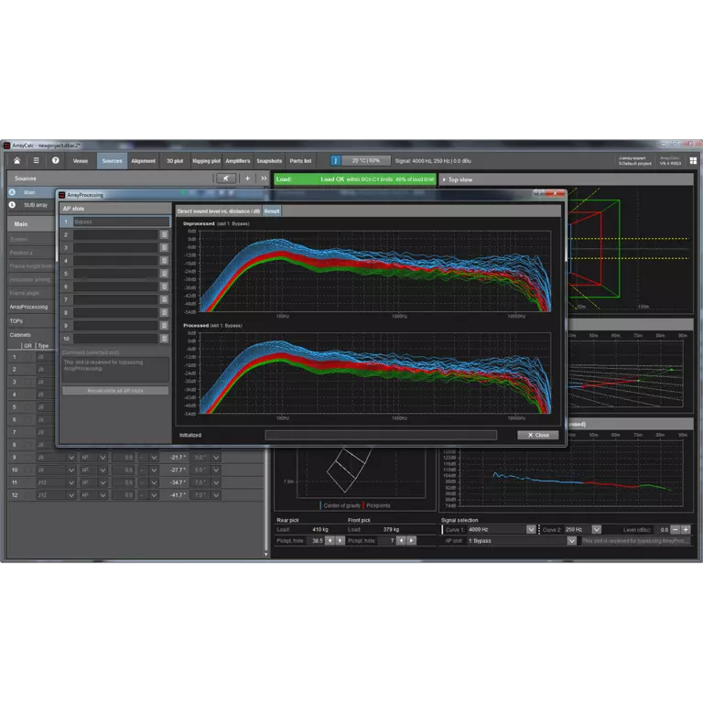Add a new source with plus icon
The width and height of the screenshot is (703, 703).
pos(247,178)
